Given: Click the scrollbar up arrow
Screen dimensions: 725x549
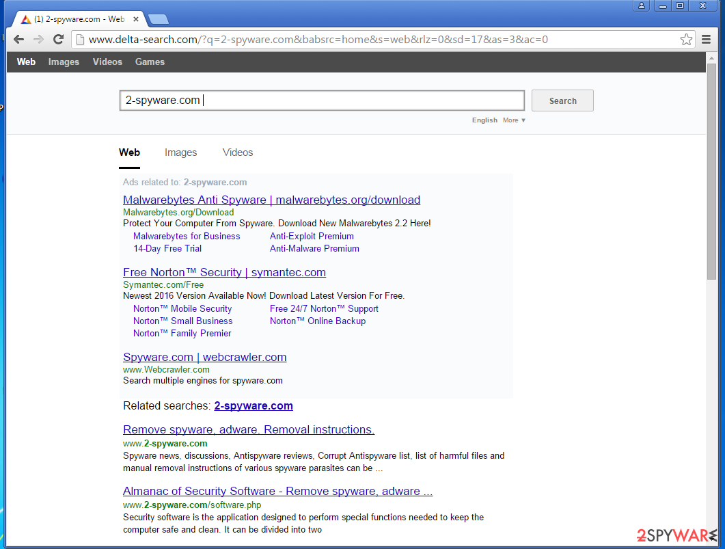Looking at the screenshot, I should click(x=711, y=57).
